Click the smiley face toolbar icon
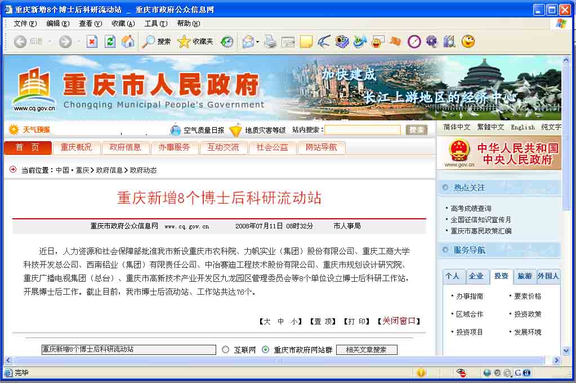This screenshot has width=576, height=383. coord(468,41)
